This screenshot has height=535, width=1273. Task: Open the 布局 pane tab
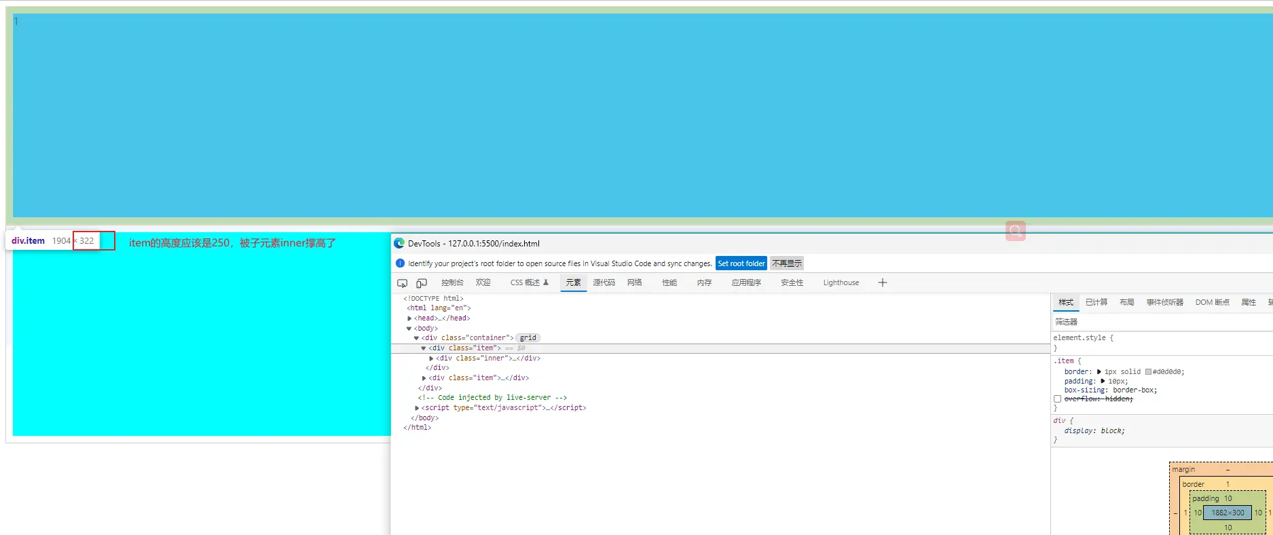(x=1127, y=302)
